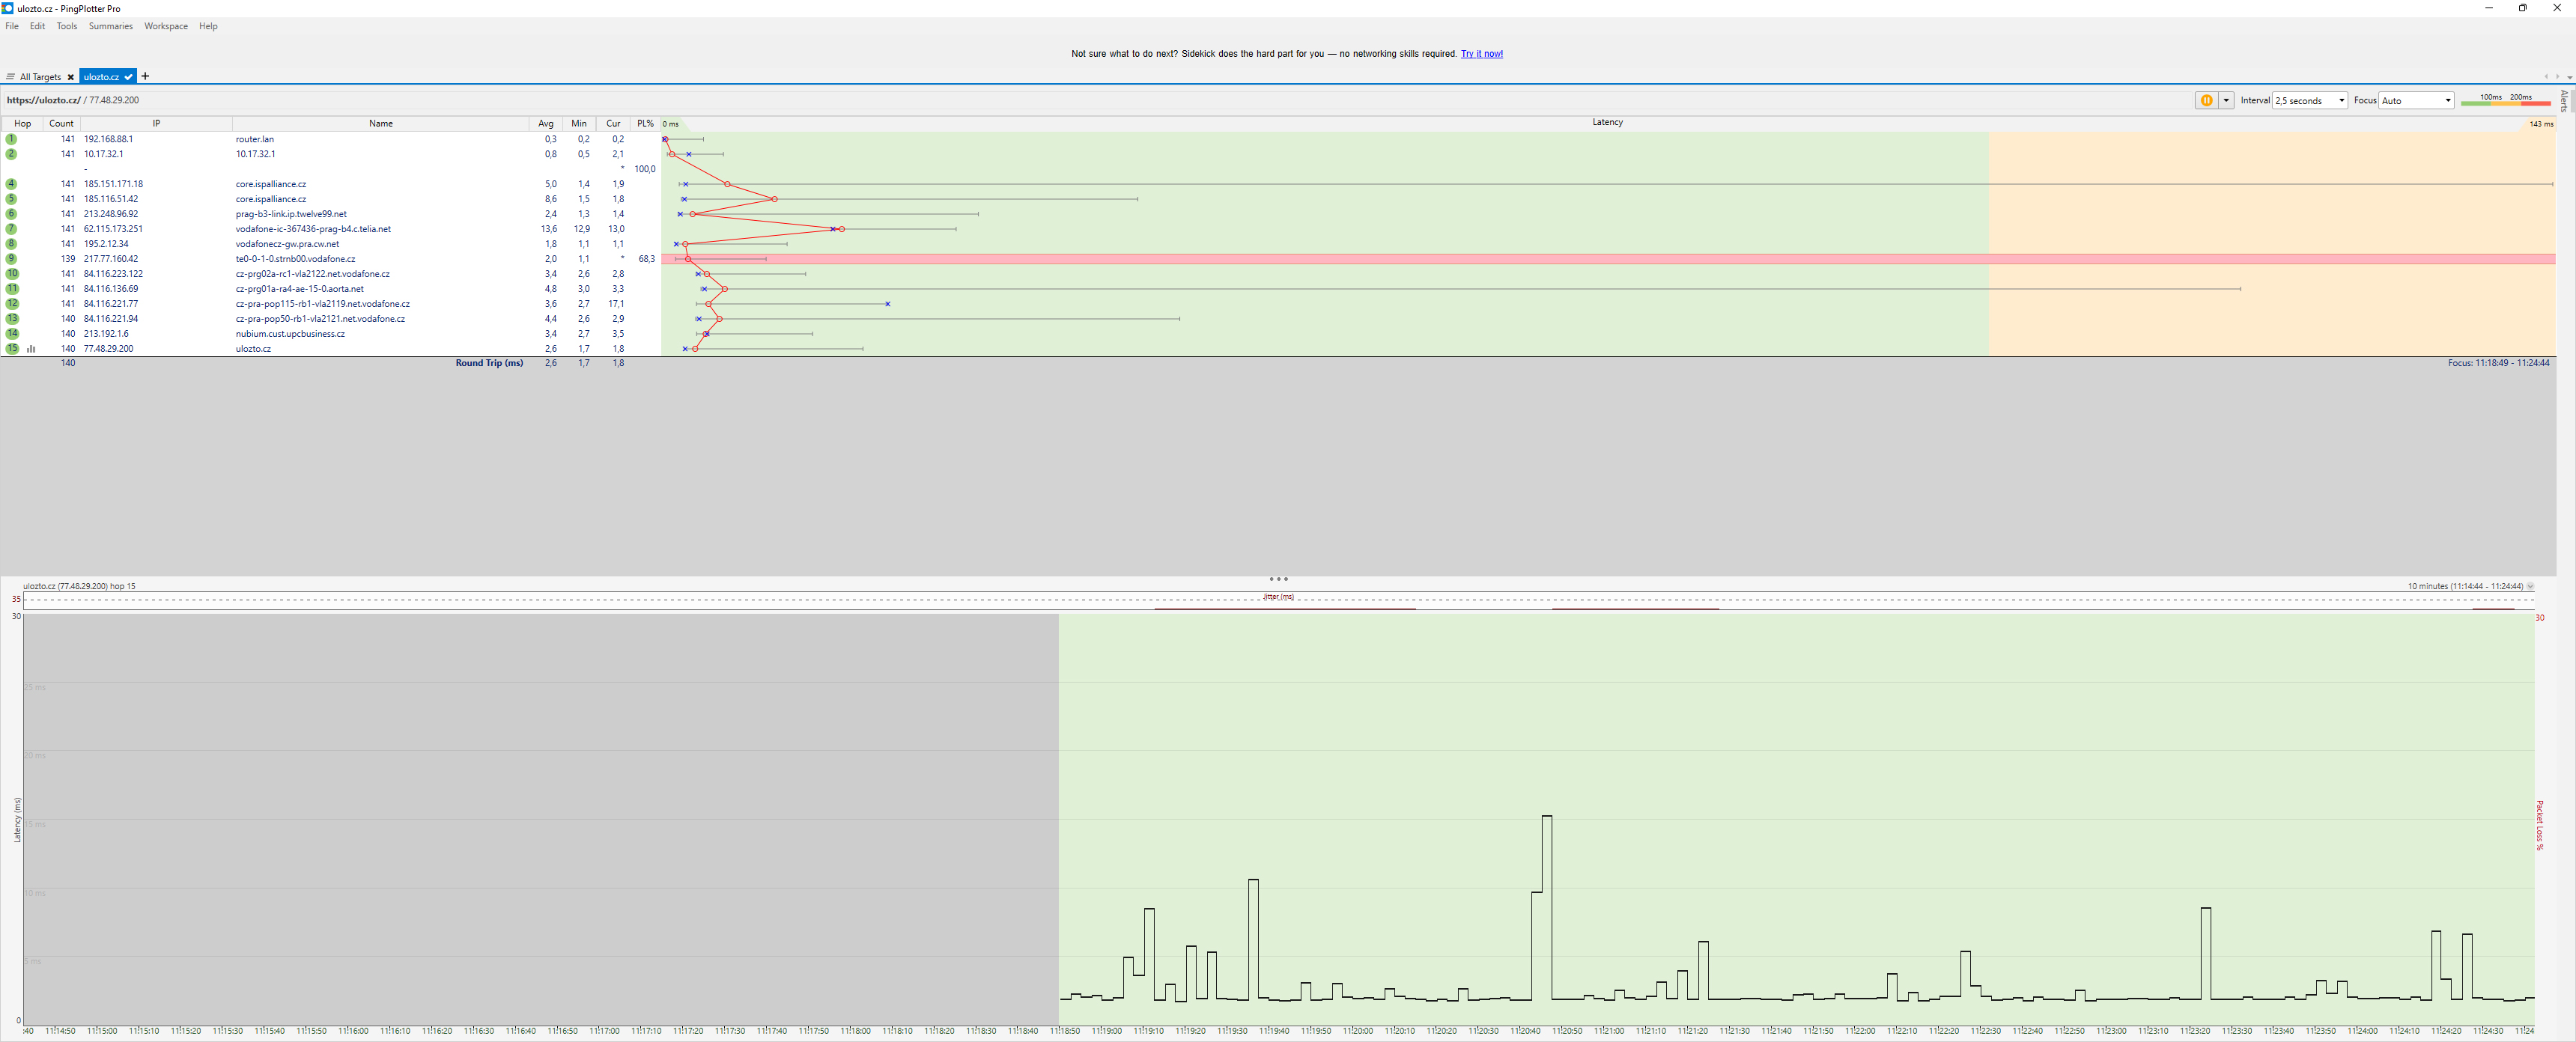Add a new target tab with plus
Viewport: 2576px width, 1042px height.
tap(145, 76)
